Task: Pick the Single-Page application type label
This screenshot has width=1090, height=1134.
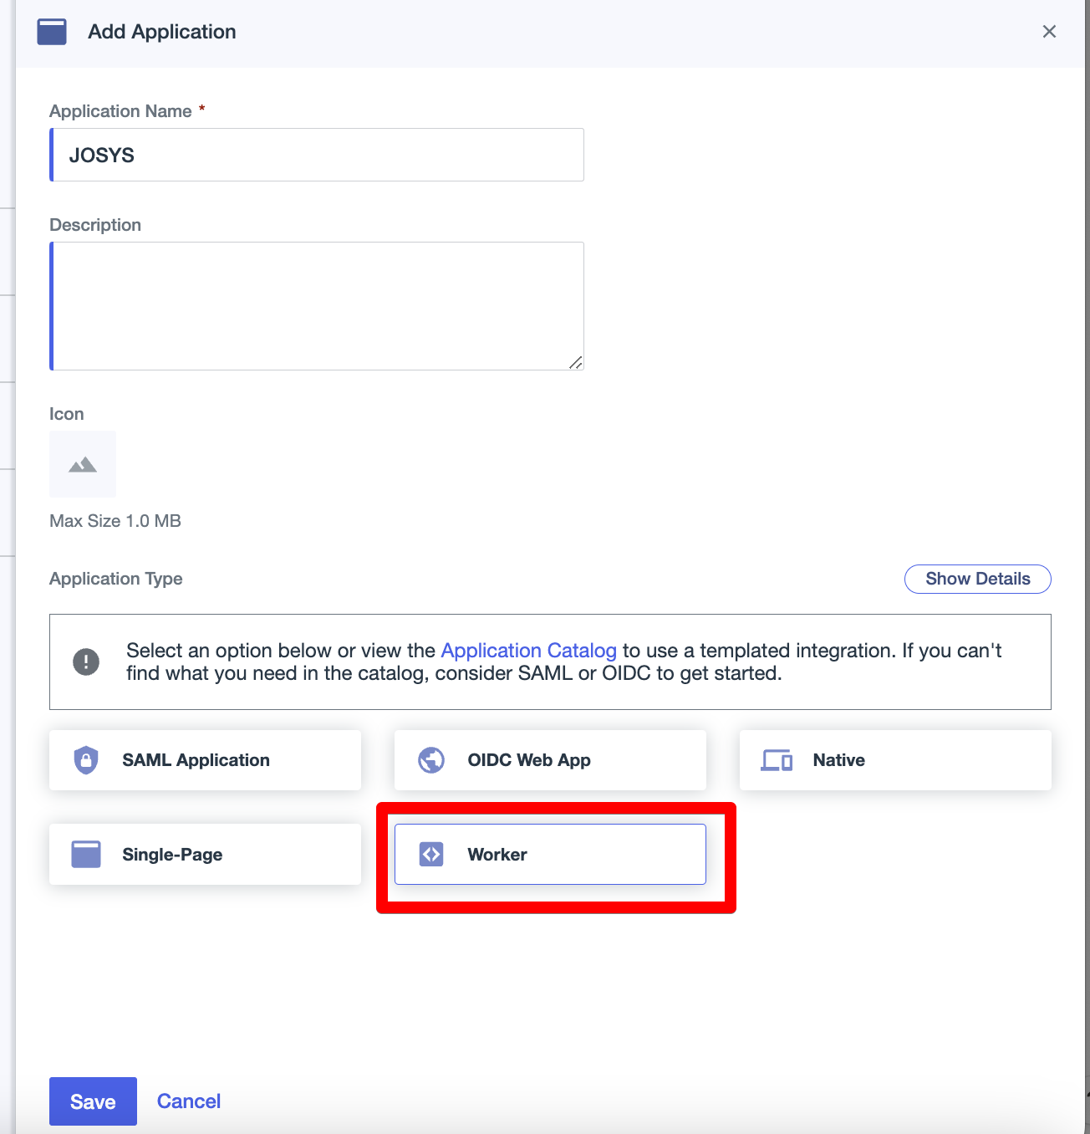Action: (172, 855)
